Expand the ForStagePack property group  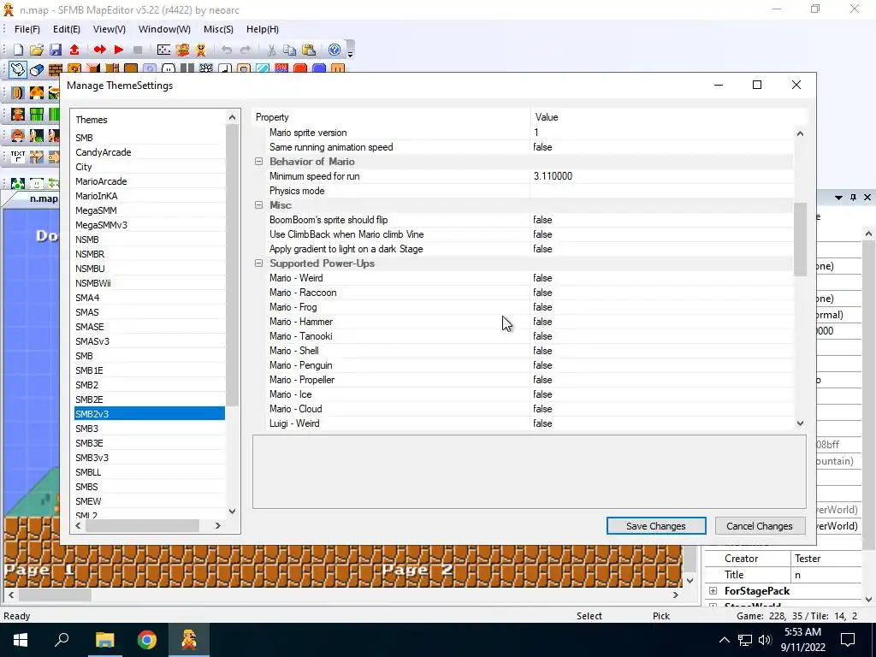(713, 590)
